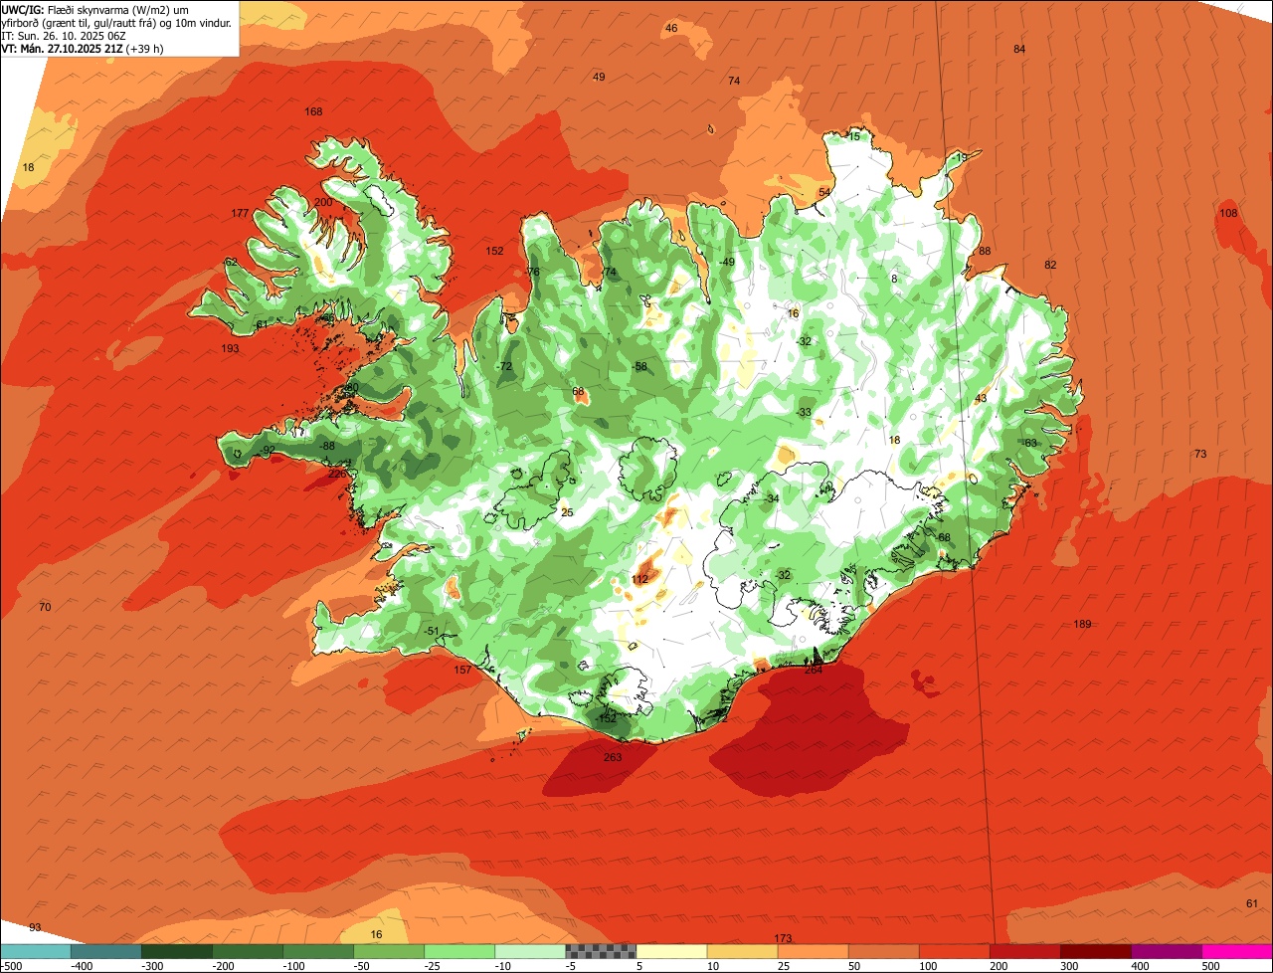The width and height of the screenshot is (1273, 973).
Task: Select the medium green legend swatch between -50 and -25
Action: point(389,952)
